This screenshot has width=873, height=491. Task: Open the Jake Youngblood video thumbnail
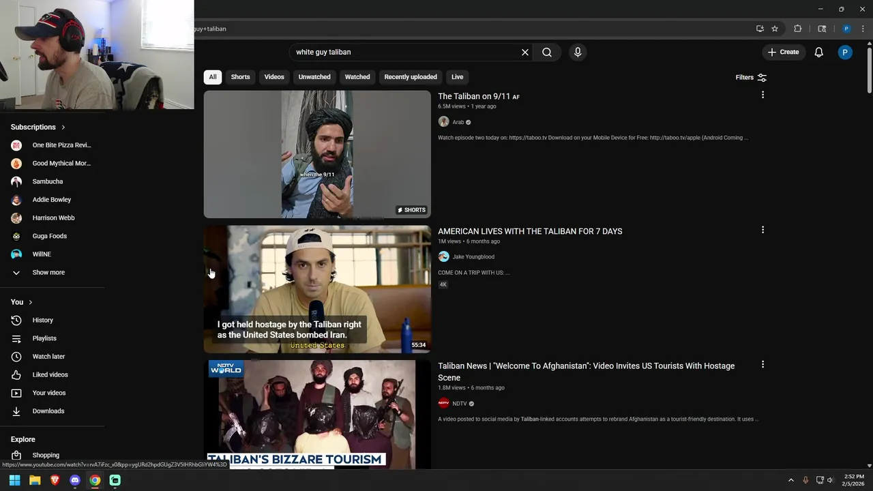coord(317,289)
